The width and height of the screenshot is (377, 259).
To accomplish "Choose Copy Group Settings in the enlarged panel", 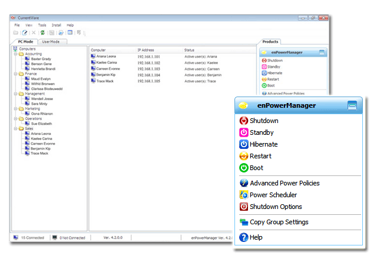I will (274, 222).
